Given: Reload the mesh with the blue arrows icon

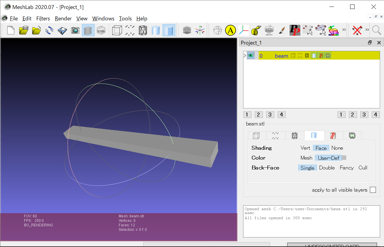Looking at the screenshot, I should (x=49, y=30).
